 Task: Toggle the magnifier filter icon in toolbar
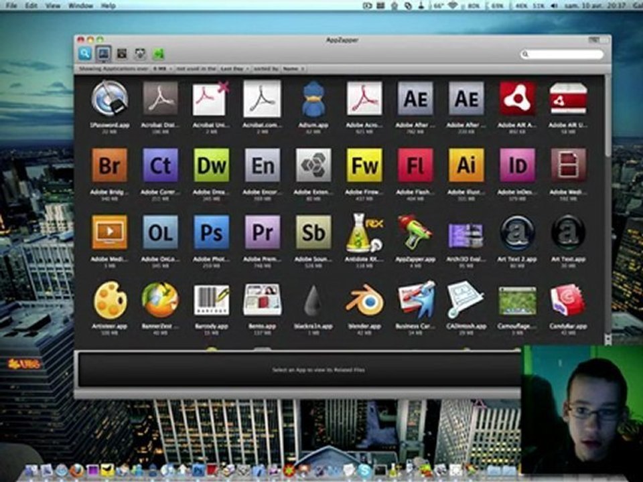pos(85,54)
